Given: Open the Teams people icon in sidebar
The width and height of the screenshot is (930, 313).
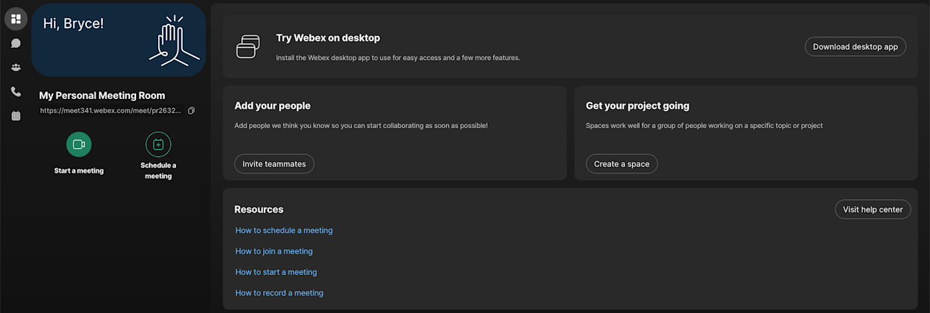Looking at the screenshot, I should pos(16,67).
